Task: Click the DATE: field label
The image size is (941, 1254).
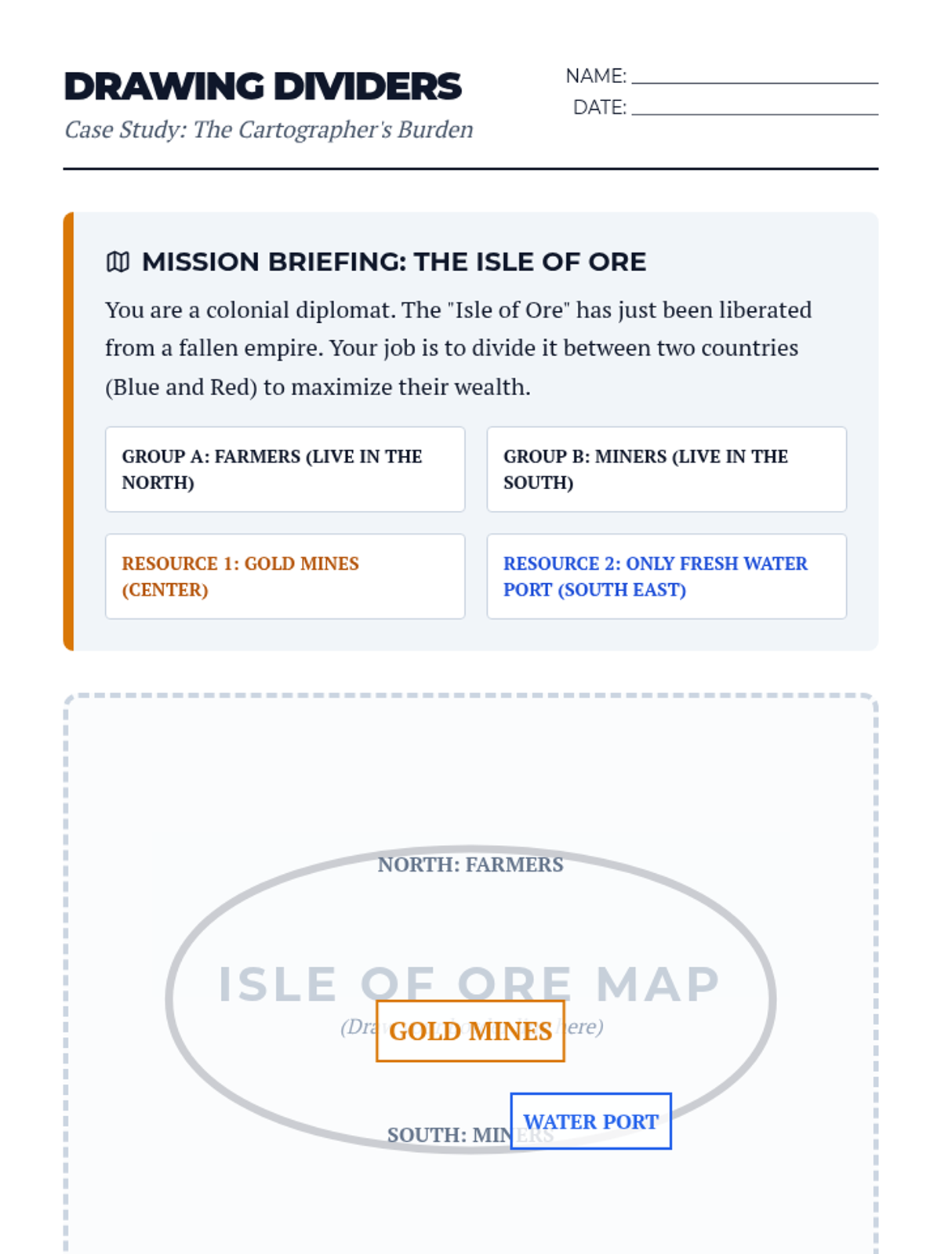Action: (599, 107)
